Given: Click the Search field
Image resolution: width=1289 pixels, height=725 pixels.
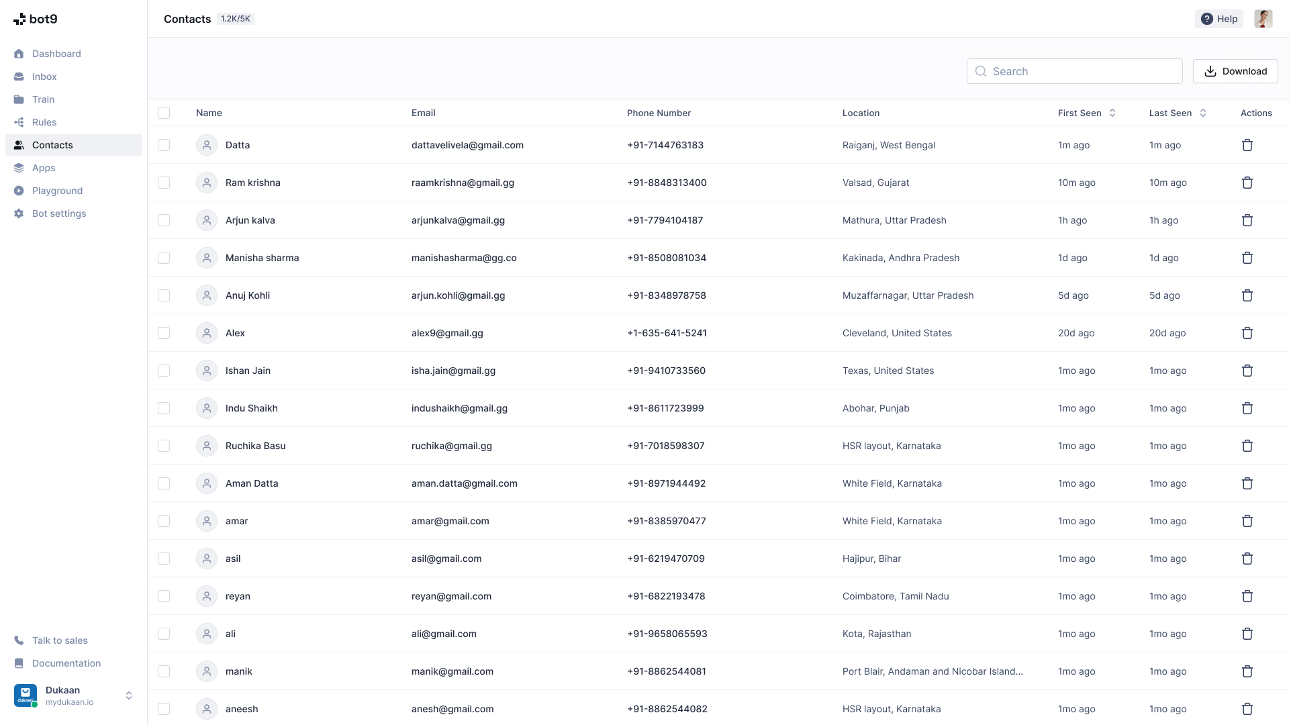Looking at the screenshot, I should [x=1074, y=71].
